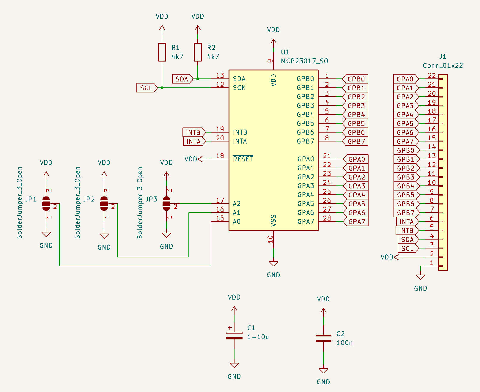Click the junction dot on the SCL wire
The width and height of the screenshot is (480, 392).
tap(162, 88)
